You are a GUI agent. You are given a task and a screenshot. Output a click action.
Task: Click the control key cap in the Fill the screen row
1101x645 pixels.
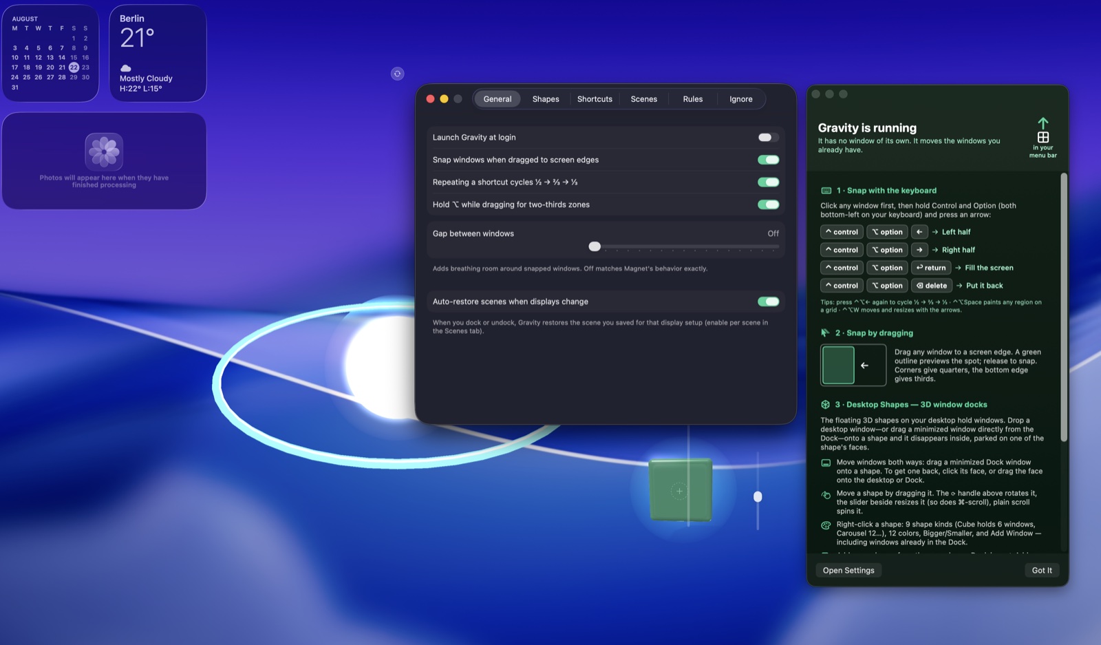(842, 268)
